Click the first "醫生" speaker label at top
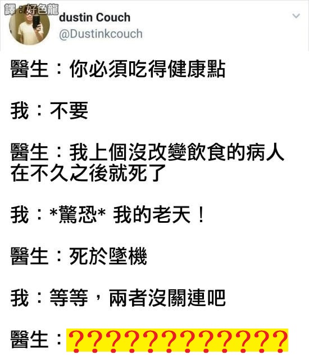The image size is (309, 355). 29,69
